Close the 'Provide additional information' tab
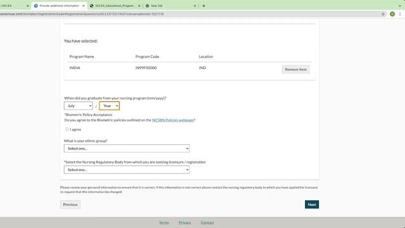This screenshot has width=405, height=228. coord(84,6)
